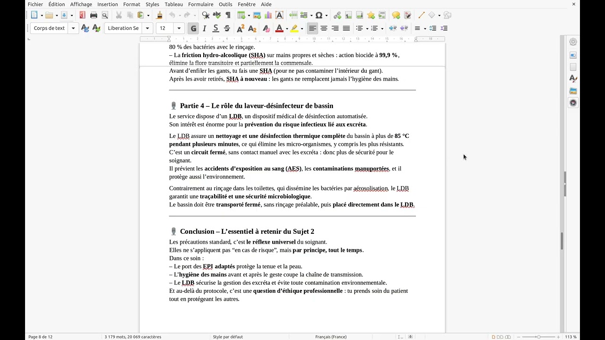Open paragraph style dropdown Corps de text
This screenshot has width=605, height=340.
coord(73,28)
